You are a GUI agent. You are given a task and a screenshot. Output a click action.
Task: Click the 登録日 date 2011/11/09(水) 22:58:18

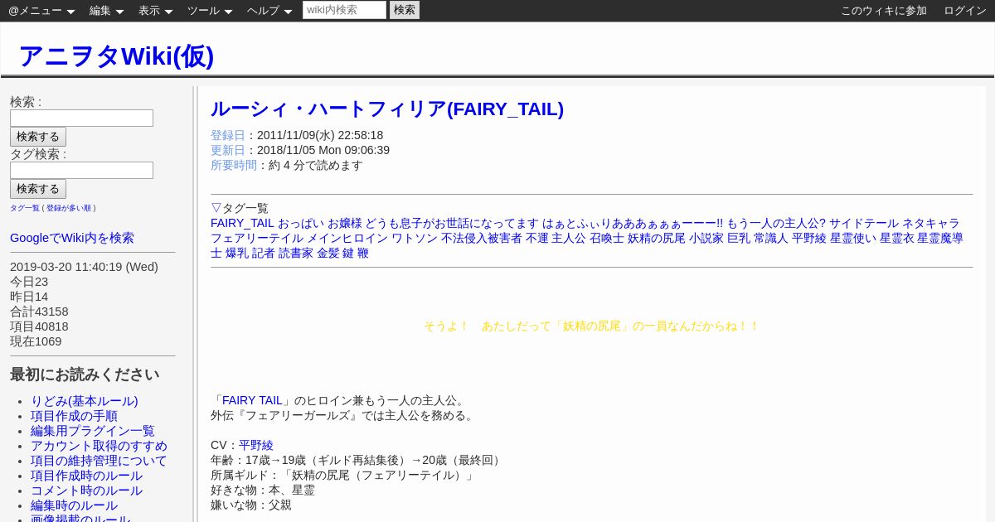[320, 135]
